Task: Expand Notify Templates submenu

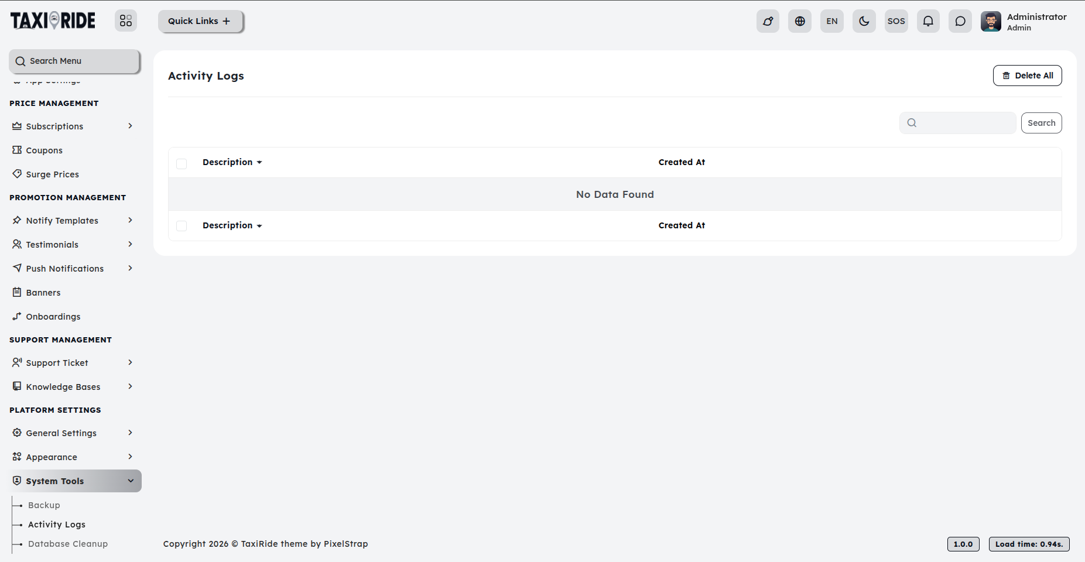Action: pos(74,221)
